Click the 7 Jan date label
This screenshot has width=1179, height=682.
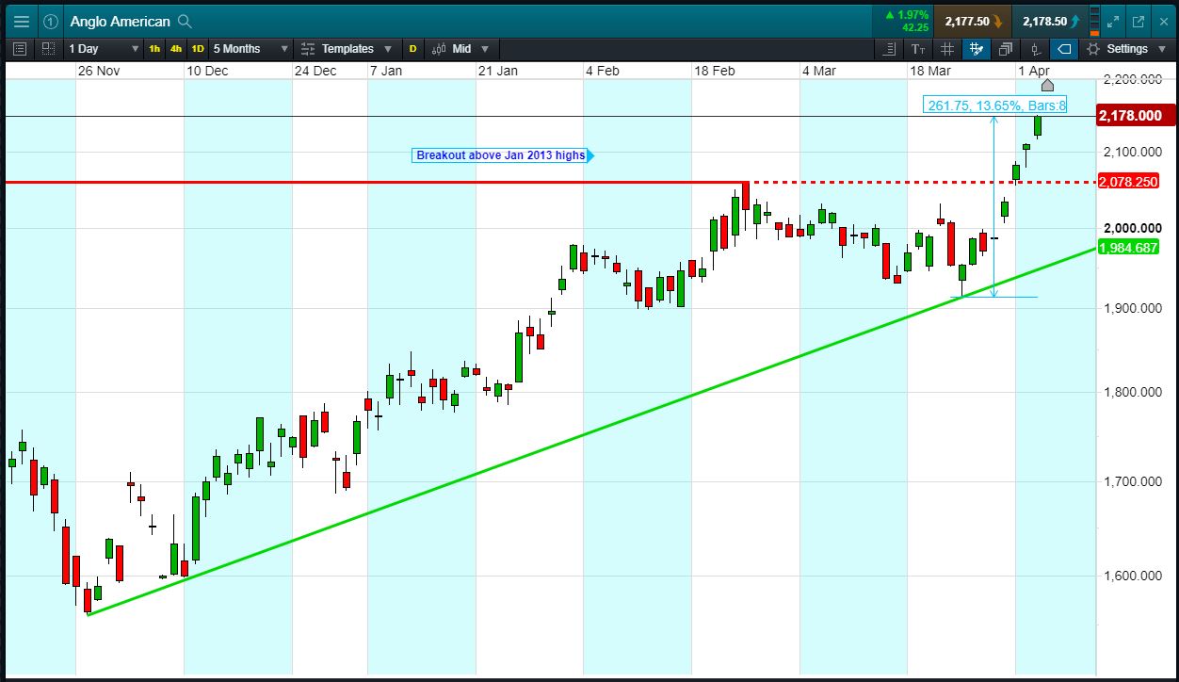click(386, 72)
